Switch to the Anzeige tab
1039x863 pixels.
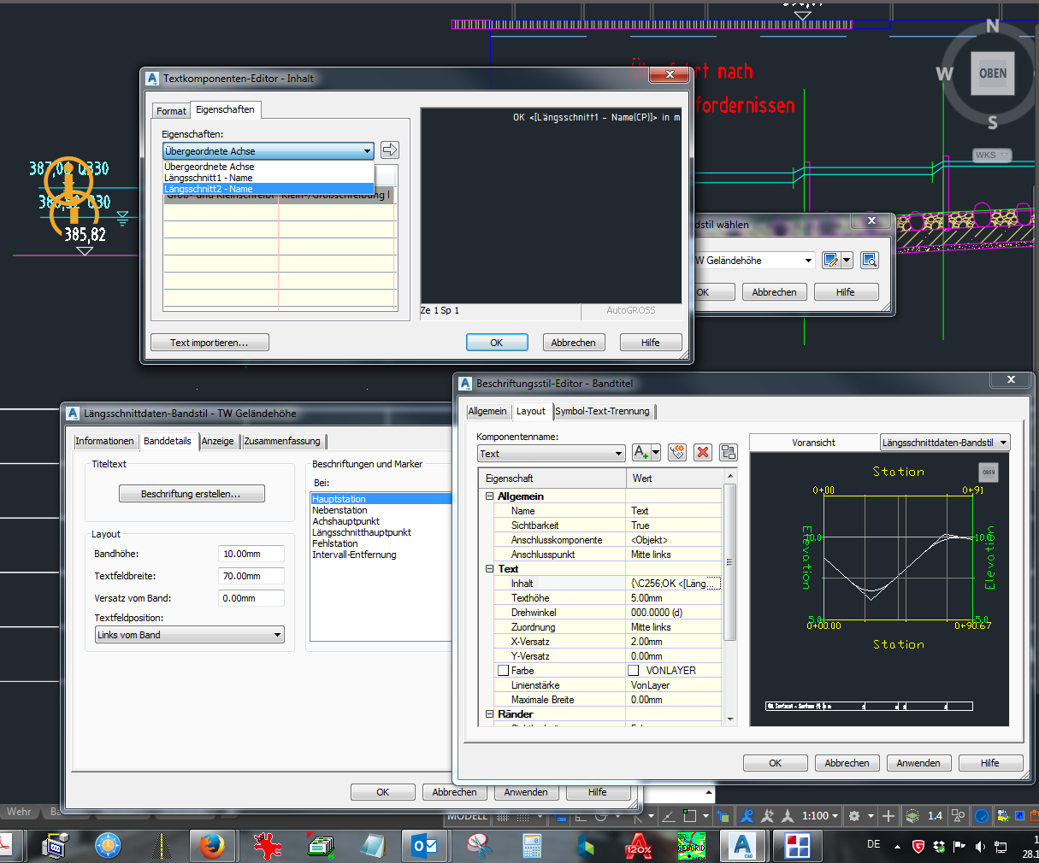click(x=218, y=441)
